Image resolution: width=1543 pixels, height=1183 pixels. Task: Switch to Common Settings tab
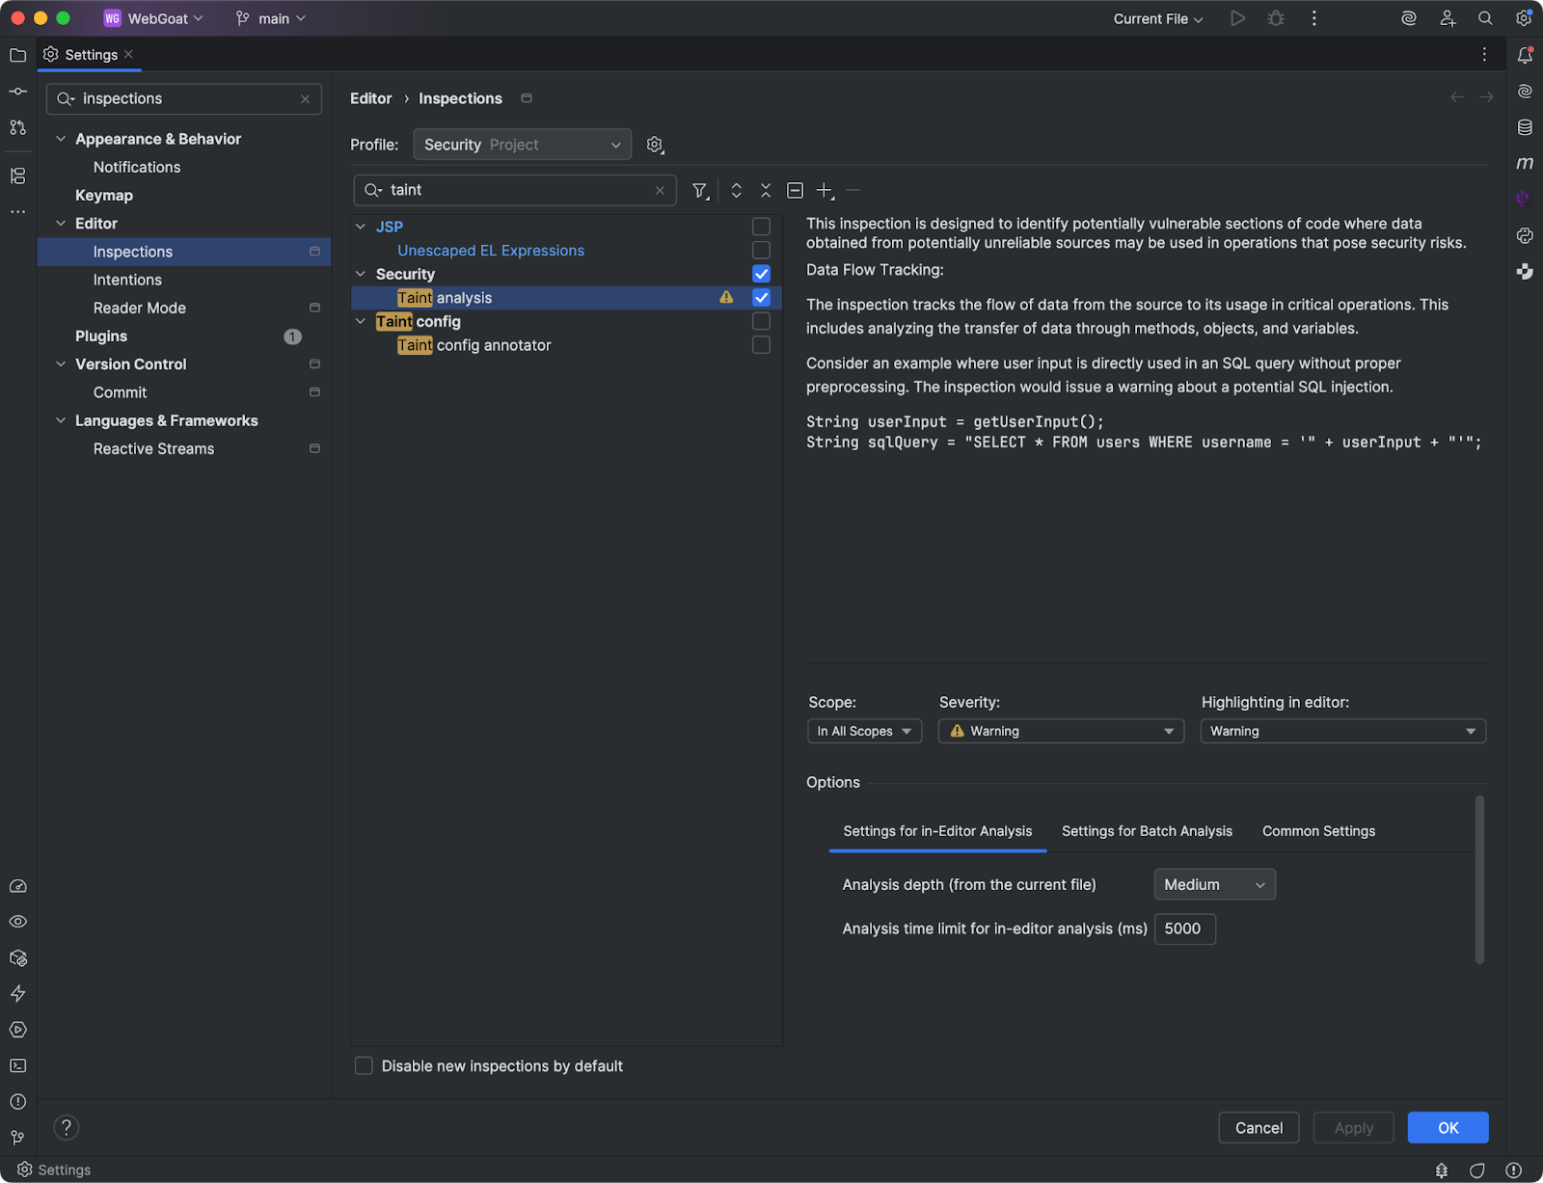tap(1318, 831)
